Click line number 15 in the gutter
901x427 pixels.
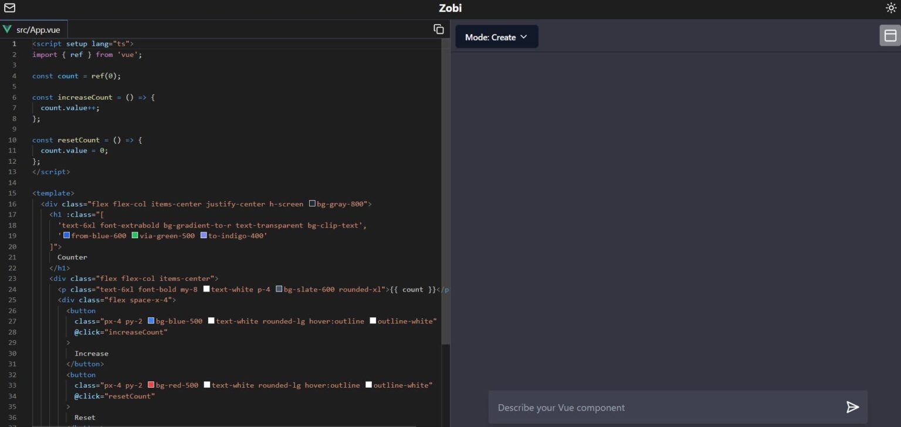coord(13,193)
